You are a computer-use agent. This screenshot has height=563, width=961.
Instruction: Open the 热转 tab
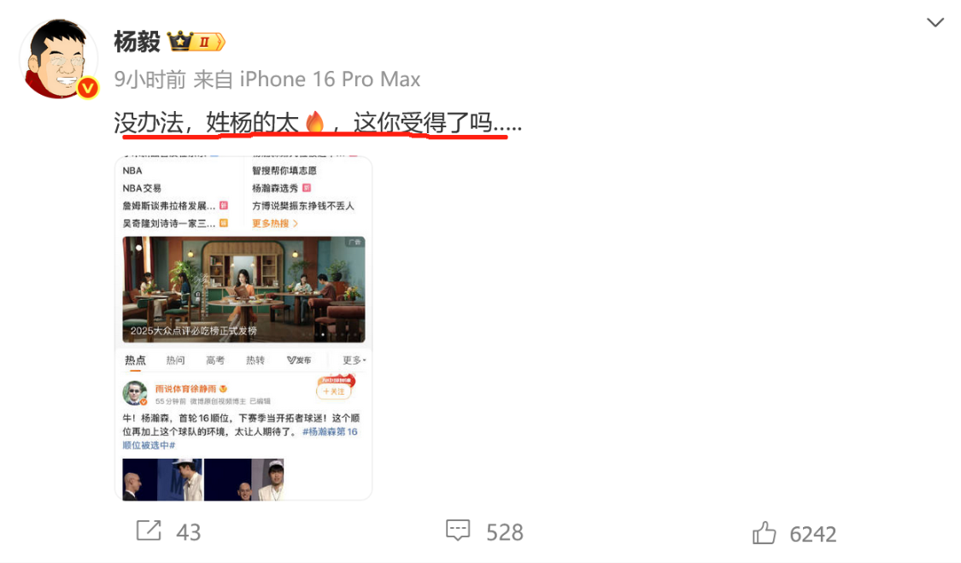click(x=255, y=360)
